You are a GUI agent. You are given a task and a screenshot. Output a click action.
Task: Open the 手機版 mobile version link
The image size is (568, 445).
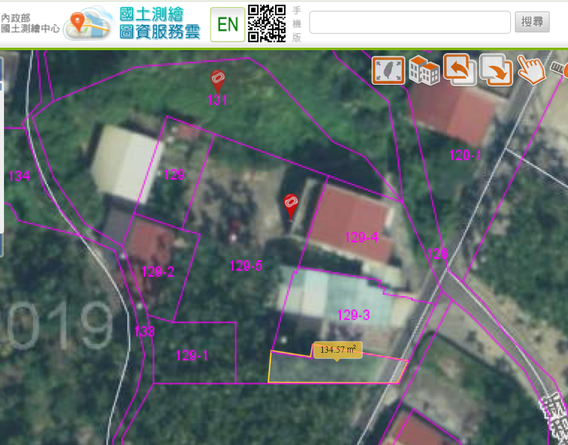tap(296, 24)
